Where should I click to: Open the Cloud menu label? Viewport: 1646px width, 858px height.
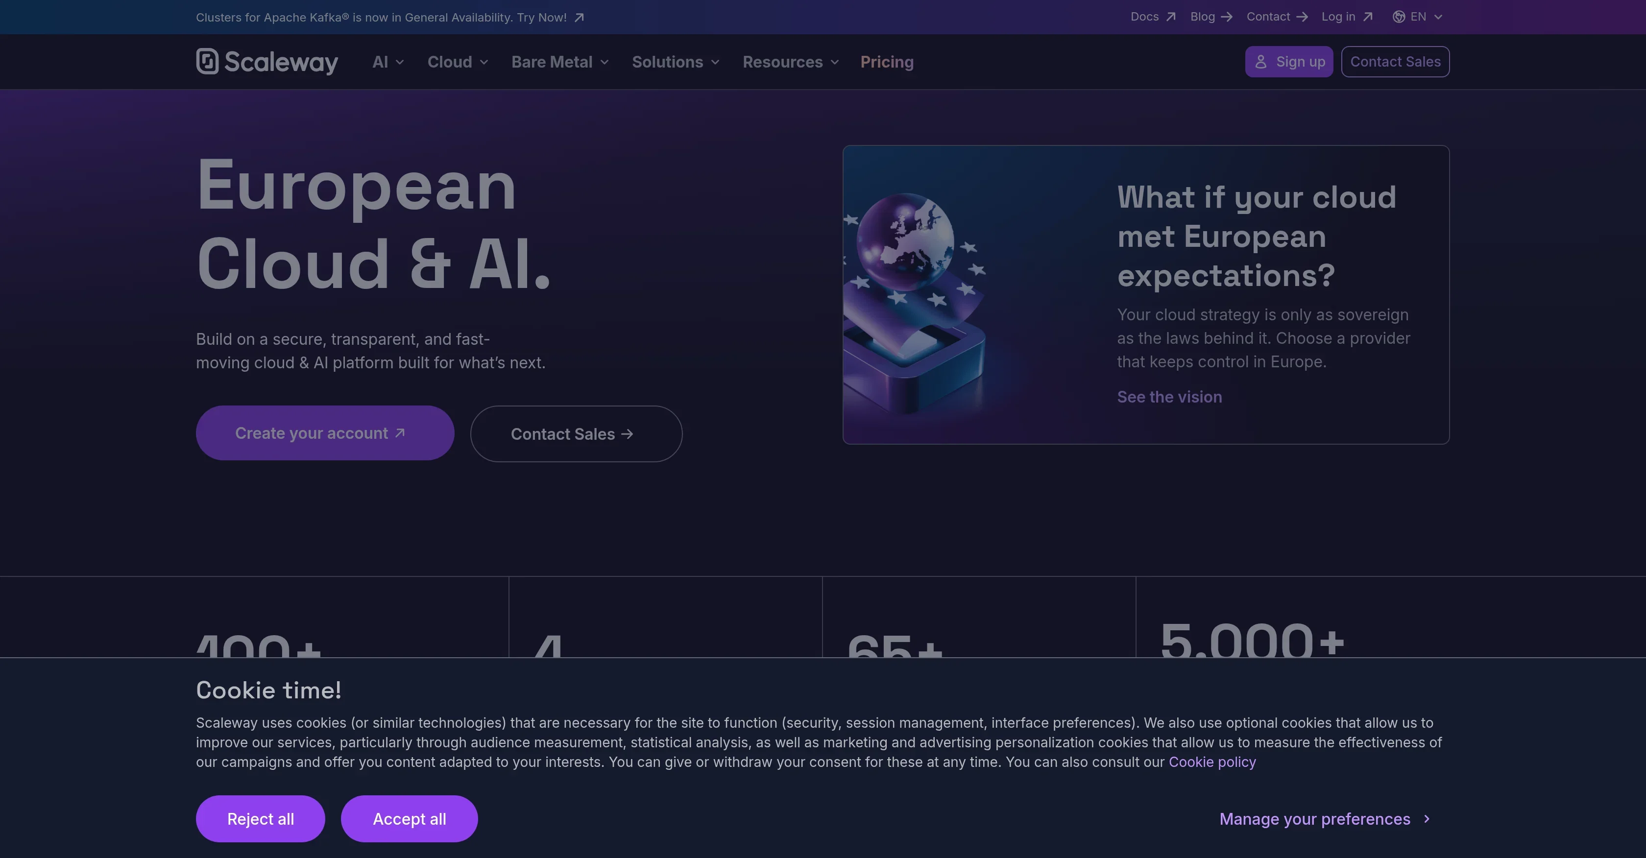[x=449, y=62]
